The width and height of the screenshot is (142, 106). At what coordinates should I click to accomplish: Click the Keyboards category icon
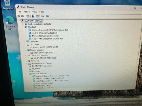point(30,69)
